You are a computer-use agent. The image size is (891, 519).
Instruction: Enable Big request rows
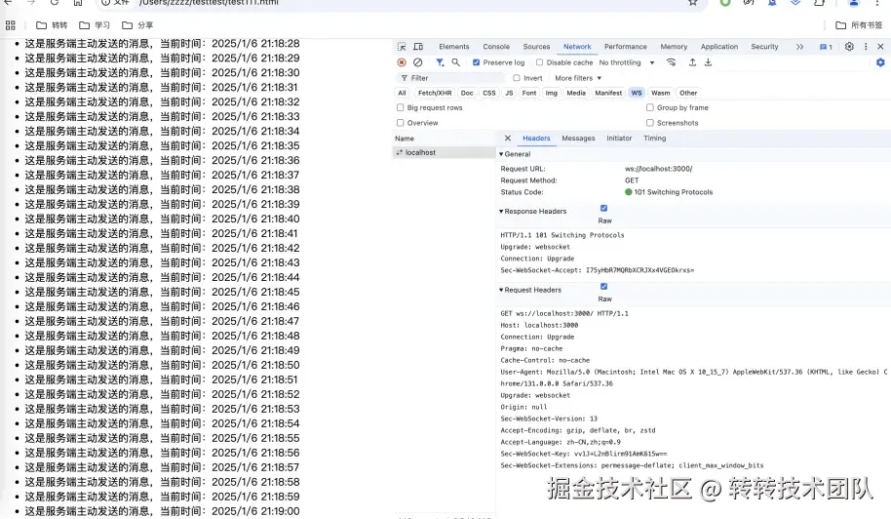[x=400, y=107]
